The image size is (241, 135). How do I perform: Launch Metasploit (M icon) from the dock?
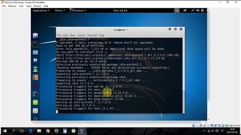click(35, 60)
